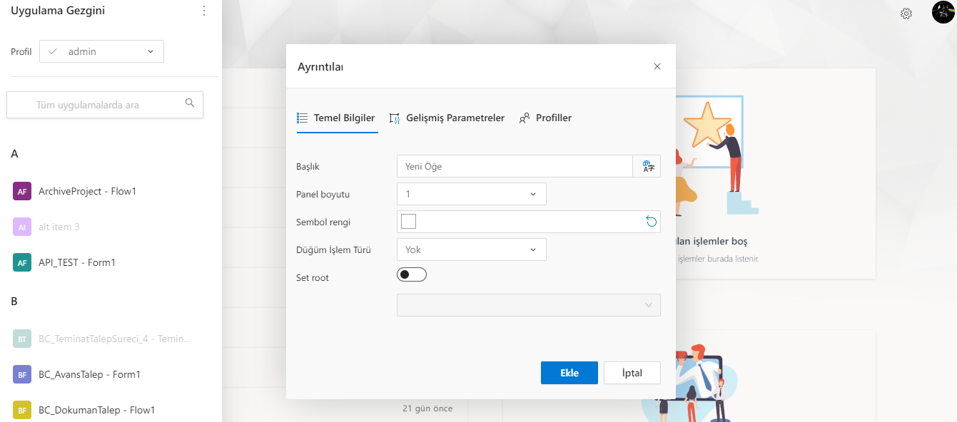Viewport: 957px width, 422px height.
Task: Open the Uygulama Gezgini three-dot menu
Action: (204, 11)
